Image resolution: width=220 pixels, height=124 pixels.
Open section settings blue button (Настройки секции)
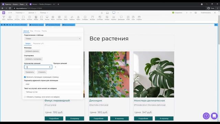point(36,25)
